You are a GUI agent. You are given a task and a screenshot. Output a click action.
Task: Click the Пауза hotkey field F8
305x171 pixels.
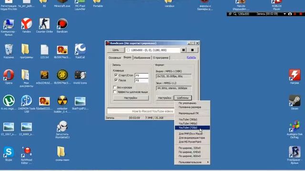click(142, 80)
